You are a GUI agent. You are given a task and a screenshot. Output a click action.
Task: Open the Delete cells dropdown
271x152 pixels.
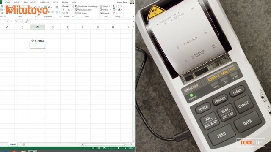105,10
